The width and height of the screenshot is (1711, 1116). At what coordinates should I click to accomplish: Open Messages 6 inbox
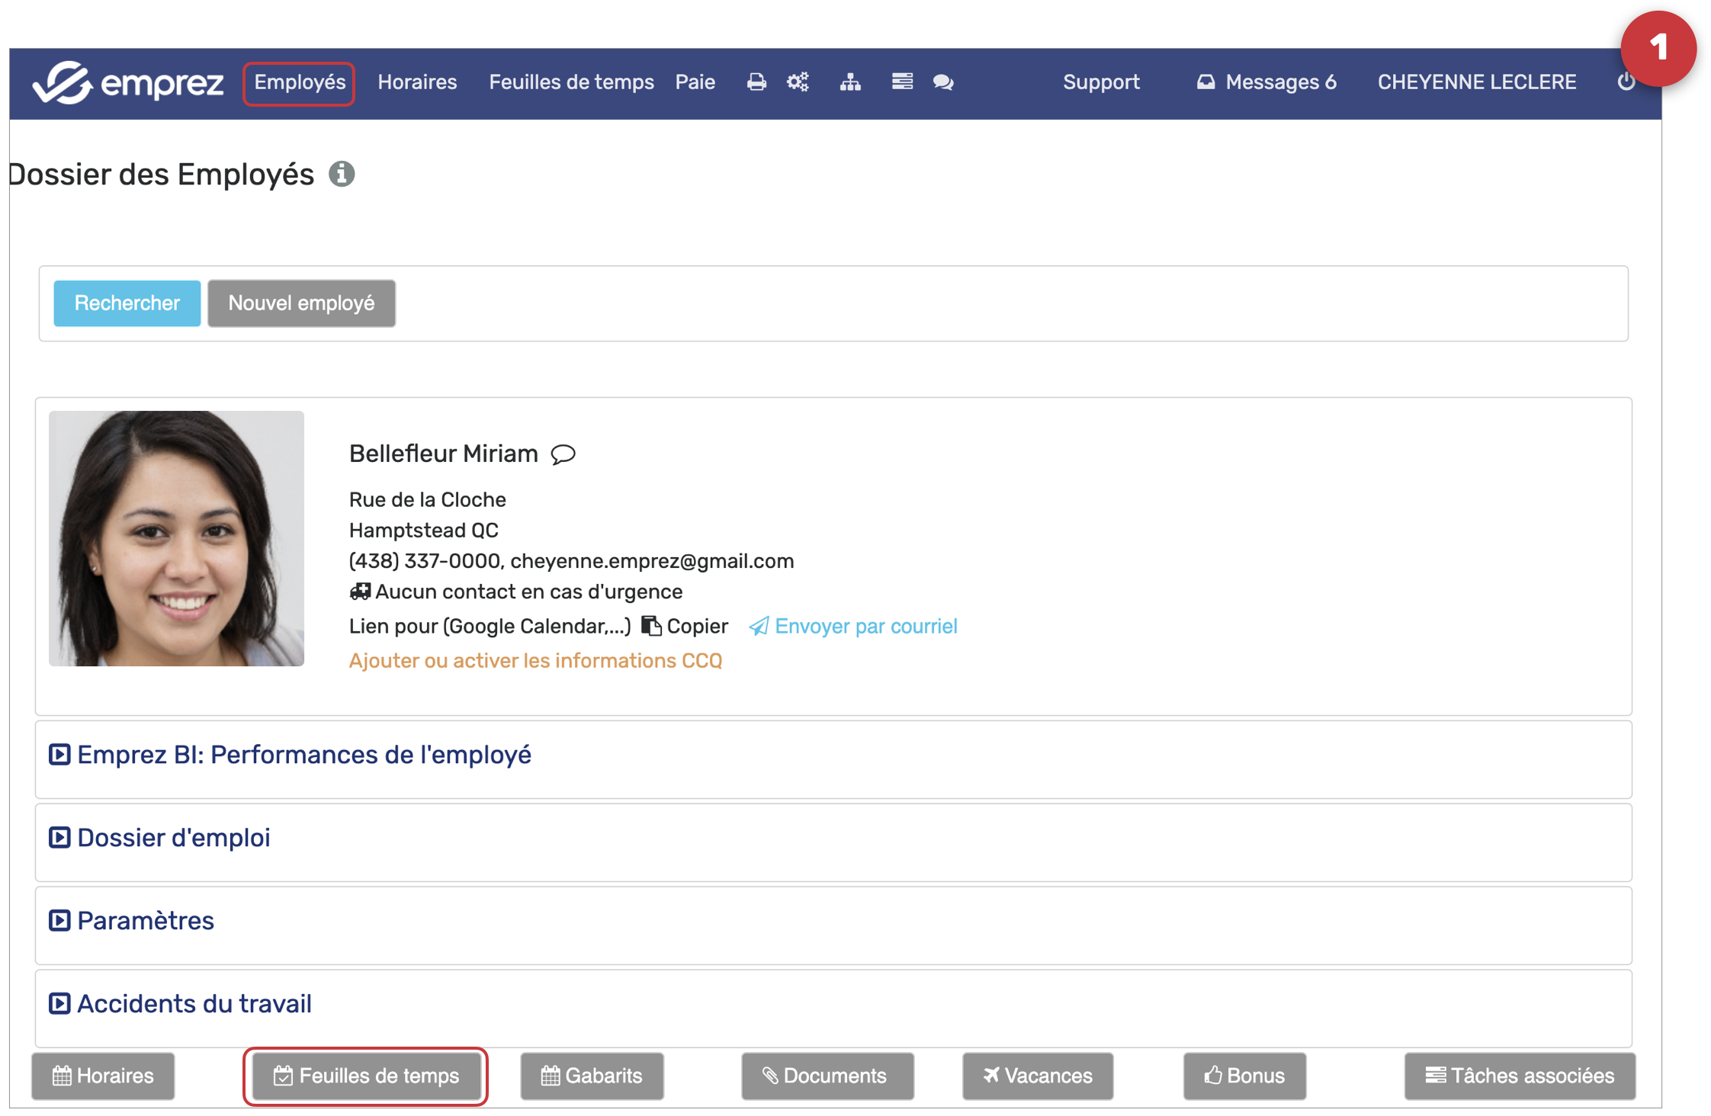1266,82
